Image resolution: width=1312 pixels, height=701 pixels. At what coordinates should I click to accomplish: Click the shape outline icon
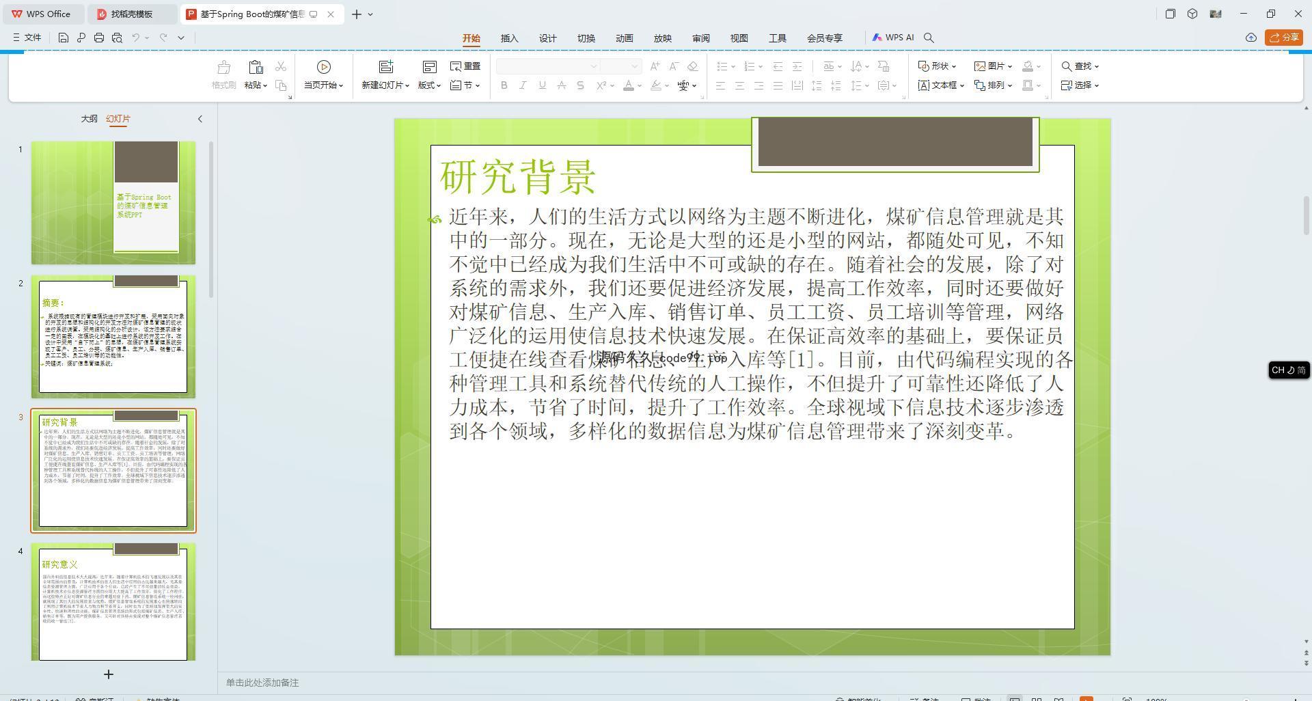coord(1028,85)
